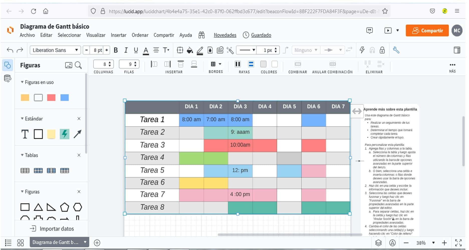Click Importar datos link
The width and height of the screenshot is (469, 250).
(52, 229)
